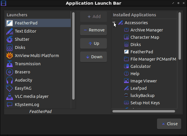Click the Leafpad icon
Screen dimensions: 187x136
[x=126, y=88]
